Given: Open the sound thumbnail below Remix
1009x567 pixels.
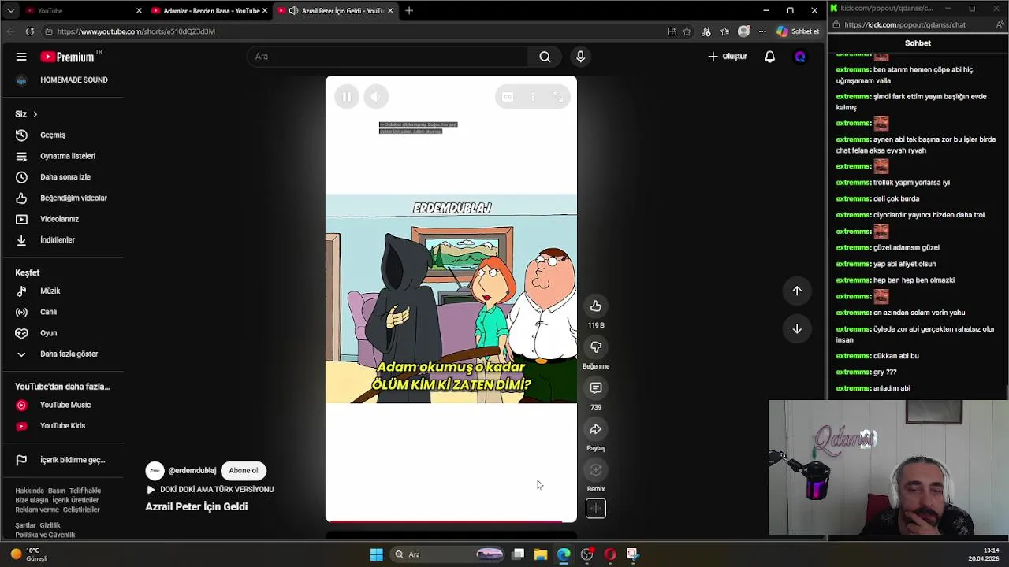Looking at the screenshot, I should click(596, 509).
